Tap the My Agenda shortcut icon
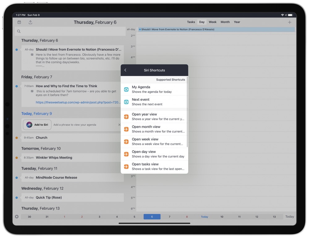Viewport: 309px width, 238px height. coord(126,89)
